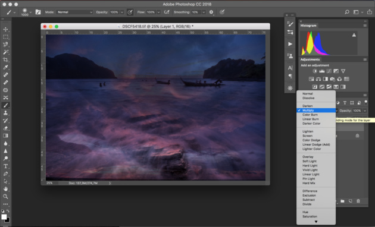Choose Screen blending mode
This screenshot has height=227, width=375.
pos(307,135)
